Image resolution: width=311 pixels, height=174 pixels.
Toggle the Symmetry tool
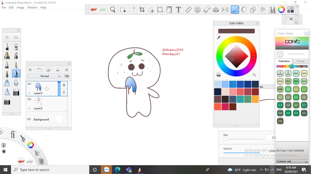point(225,9)
